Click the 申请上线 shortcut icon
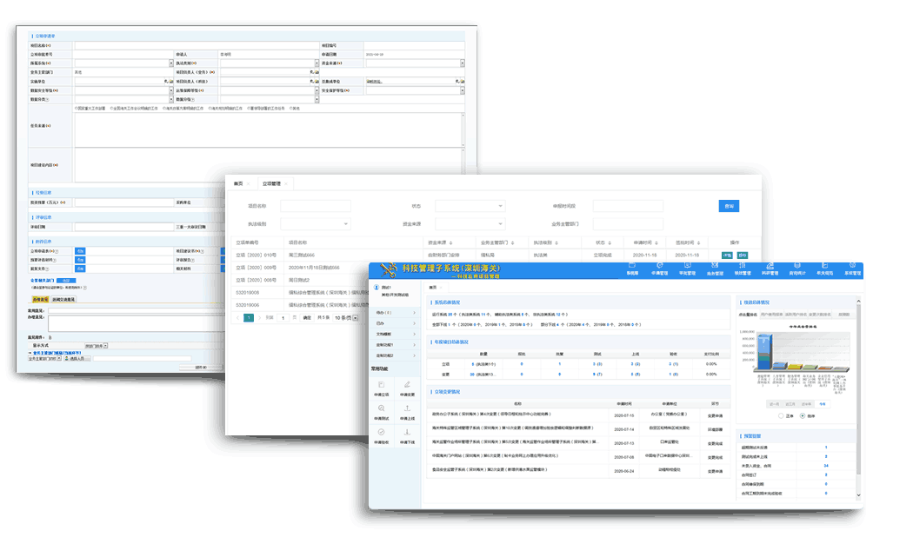Screen dimensions: 913x544 [x=407, y=411]
